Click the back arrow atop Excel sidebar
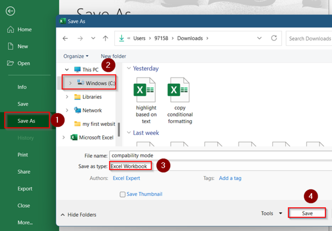Screen dimensions: 332x231 point(10,11)
